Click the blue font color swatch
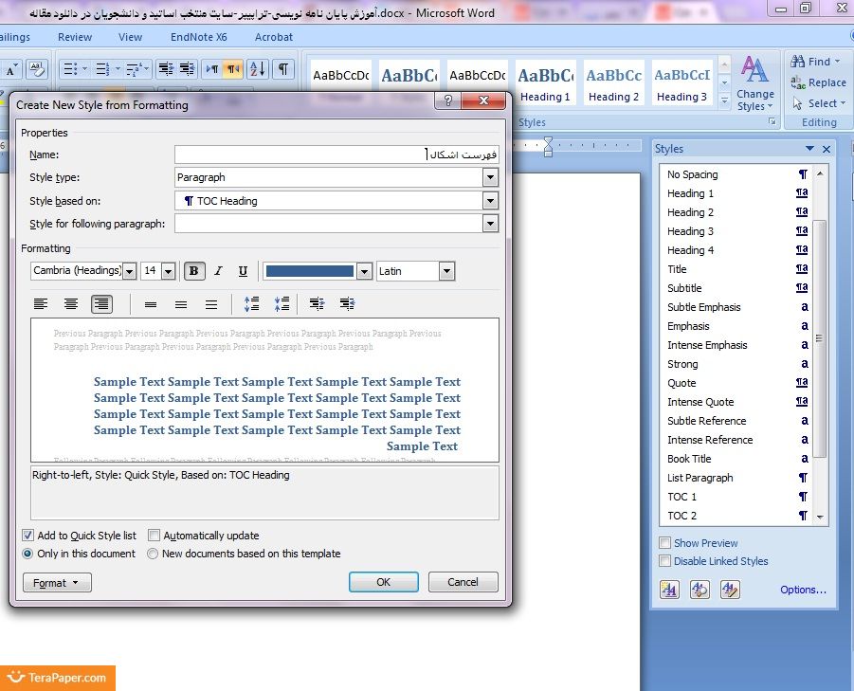The width and height of the screenshot is (854, 691). 309,271
